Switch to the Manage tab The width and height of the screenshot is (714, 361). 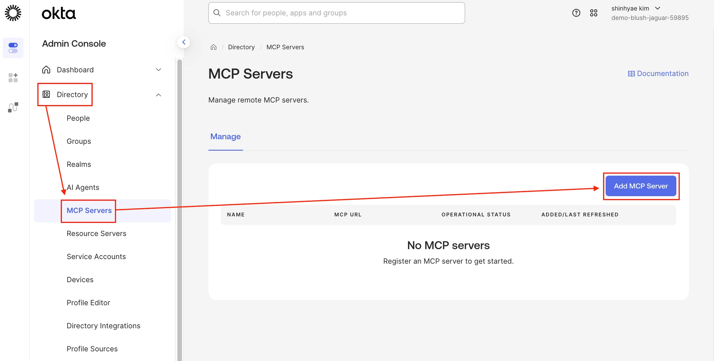(x=226, y=136)
